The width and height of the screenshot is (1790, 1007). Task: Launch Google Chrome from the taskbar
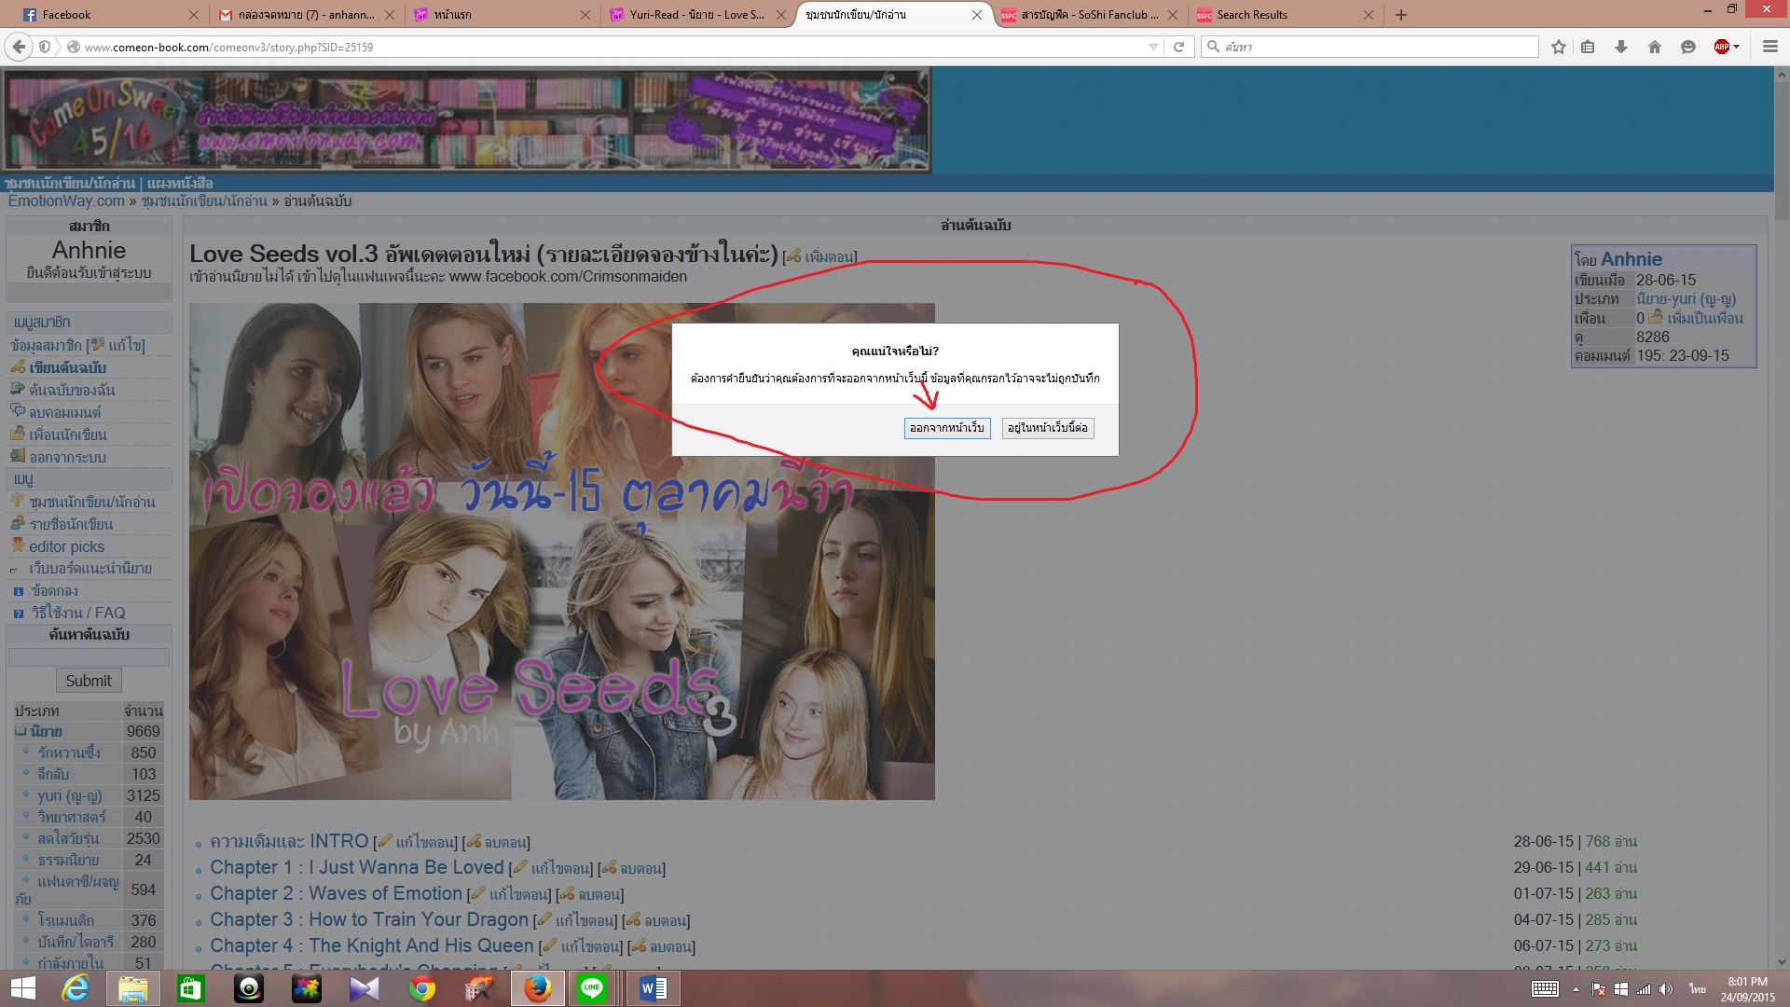tap(422, 988)
